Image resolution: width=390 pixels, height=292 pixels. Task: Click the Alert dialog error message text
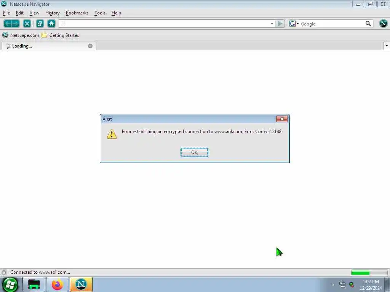click(202, 132)
